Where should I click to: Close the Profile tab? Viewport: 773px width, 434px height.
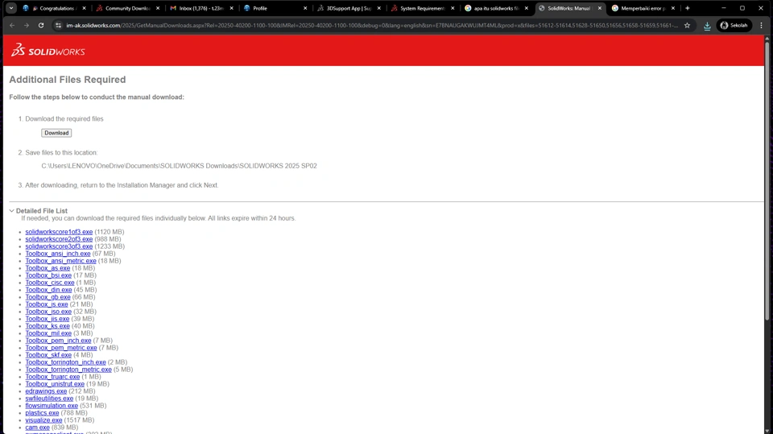(x=305, y=8)
